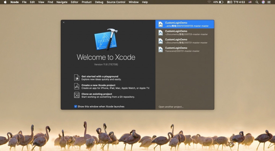Uncheck Show this window when Xcode launches
The image size is (275, 151).
coord(75,107)
